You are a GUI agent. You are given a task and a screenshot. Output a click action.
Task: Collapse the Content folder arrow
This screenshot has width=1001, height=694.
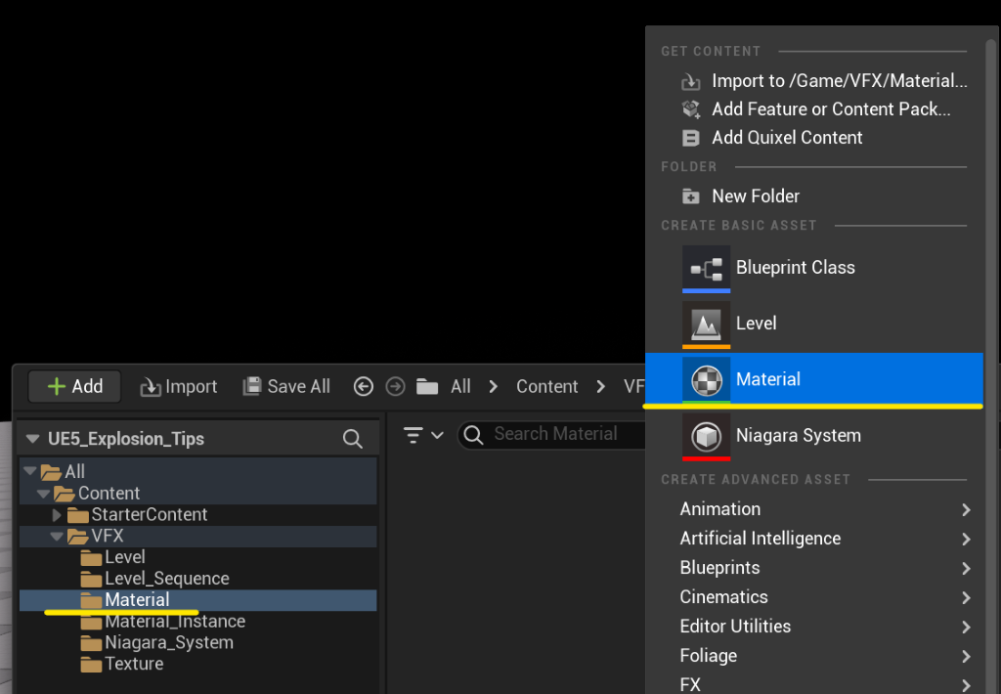(x=43, y=493)
